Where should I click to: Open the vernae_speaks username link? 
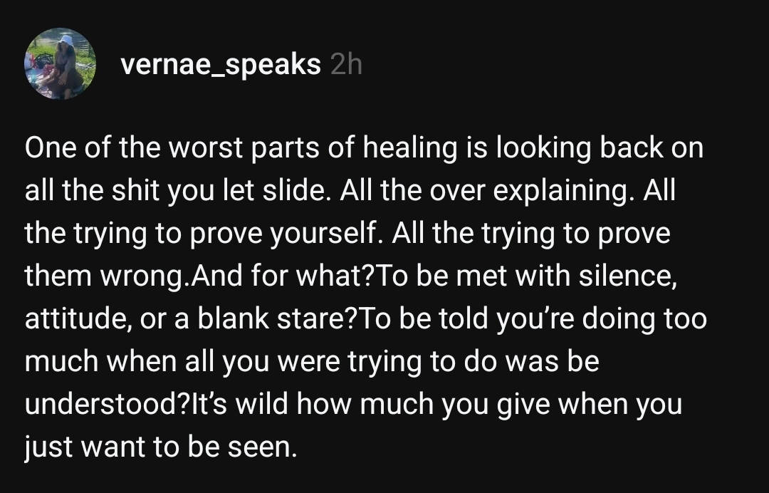221,65
